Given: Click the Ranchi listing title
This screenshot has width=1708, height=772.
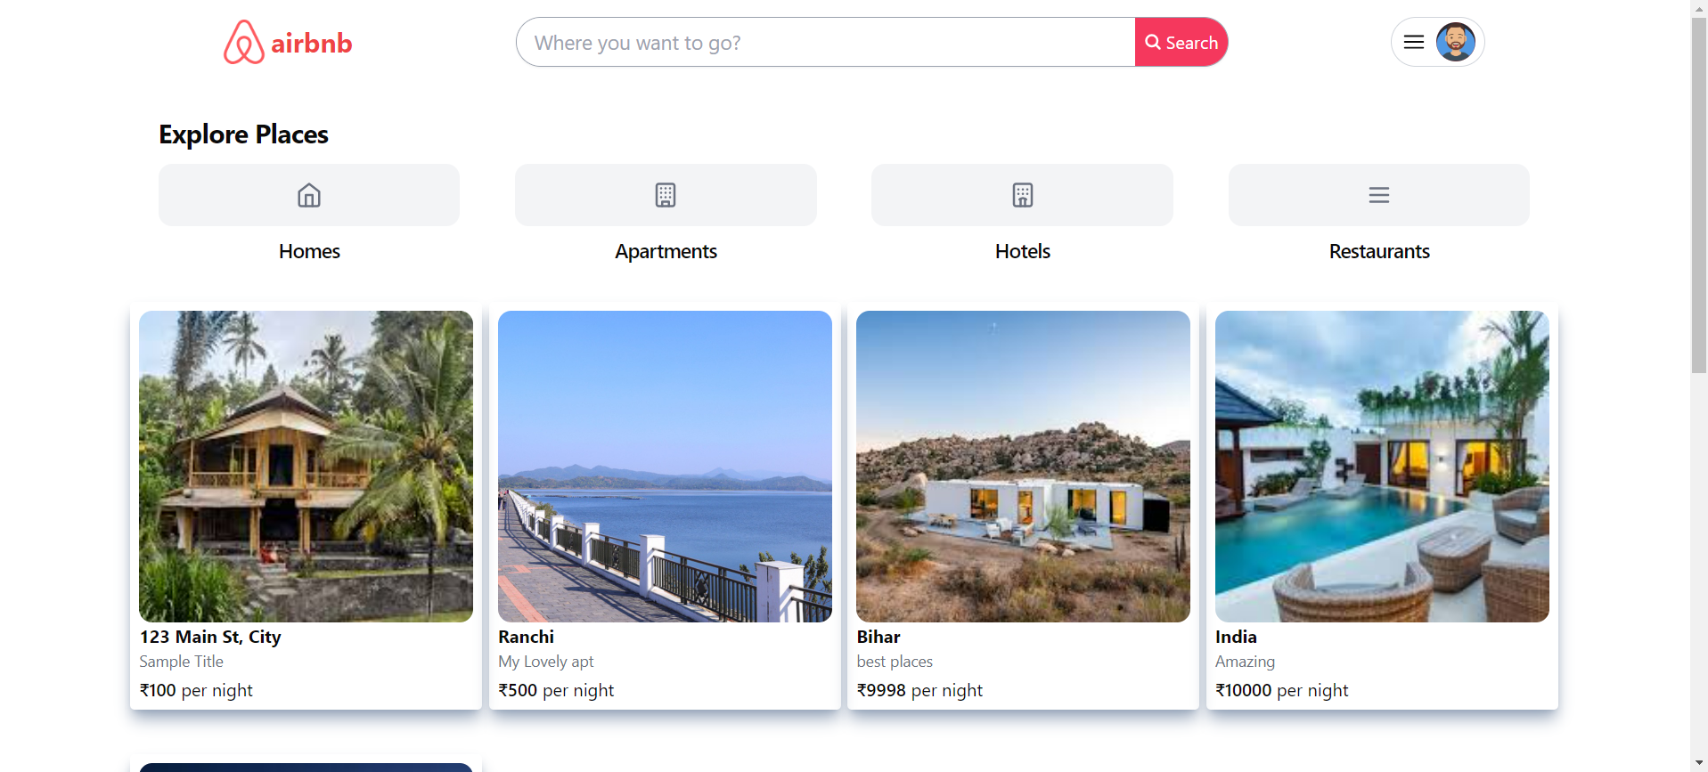Looking at the screenshot, I should tap(526, 637).
